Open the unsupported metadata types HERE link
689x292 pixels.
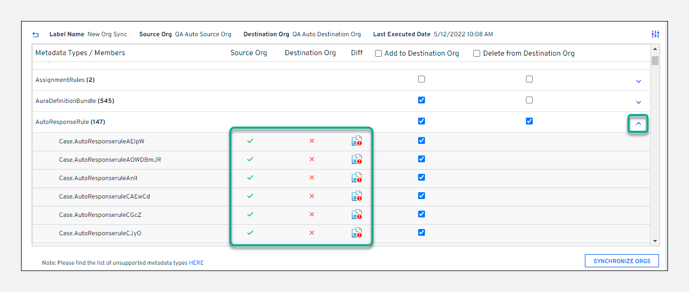(196, 263)
